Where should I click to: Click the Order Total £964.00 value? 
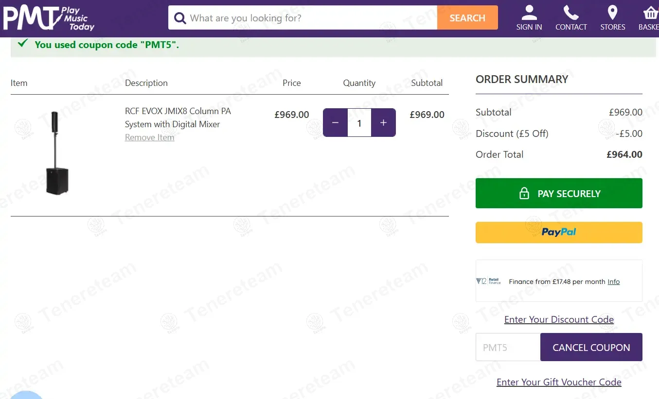coord(624,154)
